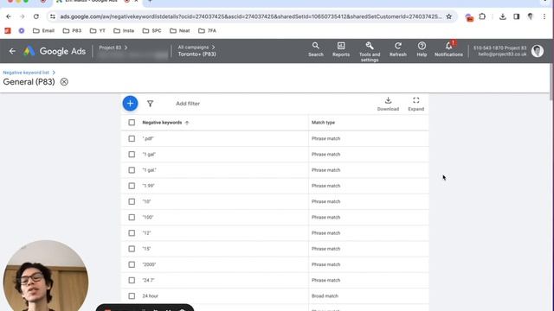Open the Search tool in header

[315, 49]
